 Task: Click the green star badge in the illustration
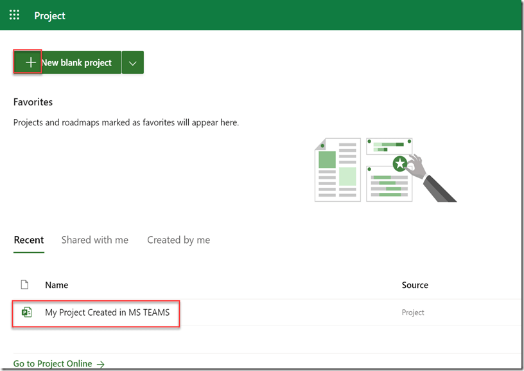400,164
